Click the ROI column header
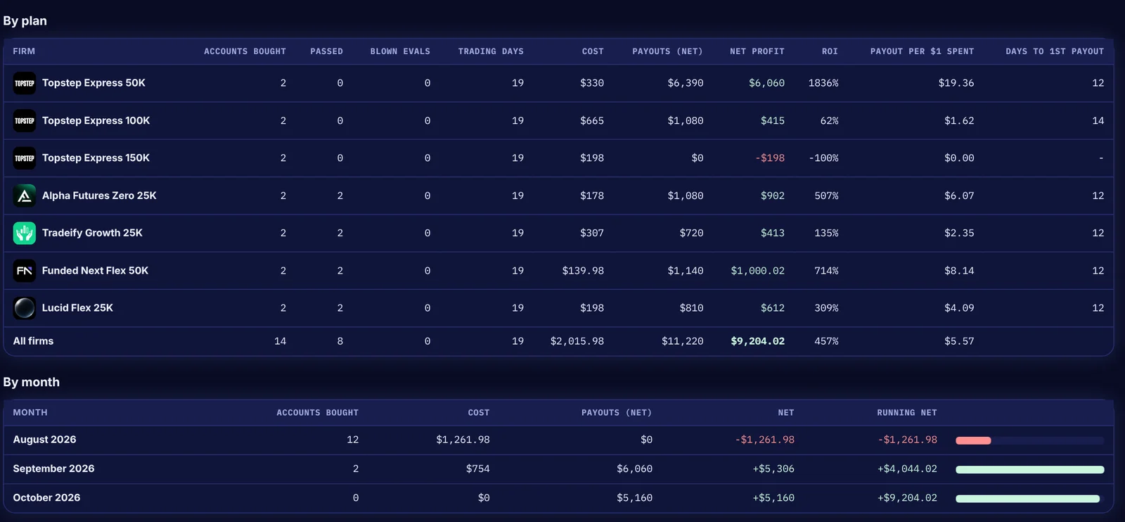 tap(830, 51)
